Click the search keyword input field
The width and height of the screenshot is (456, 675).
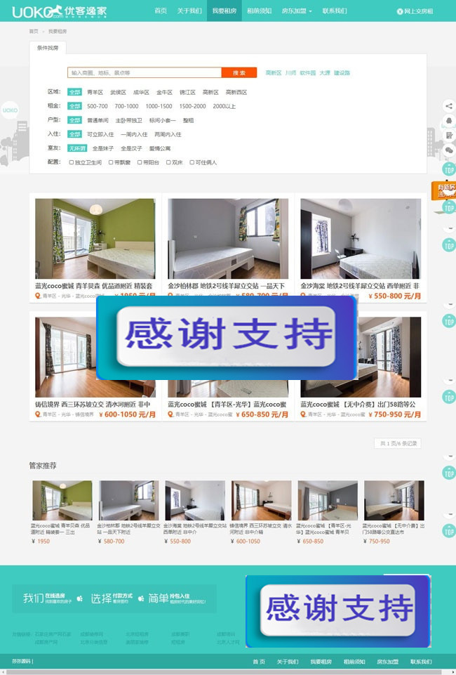click(x=145, y=72)
